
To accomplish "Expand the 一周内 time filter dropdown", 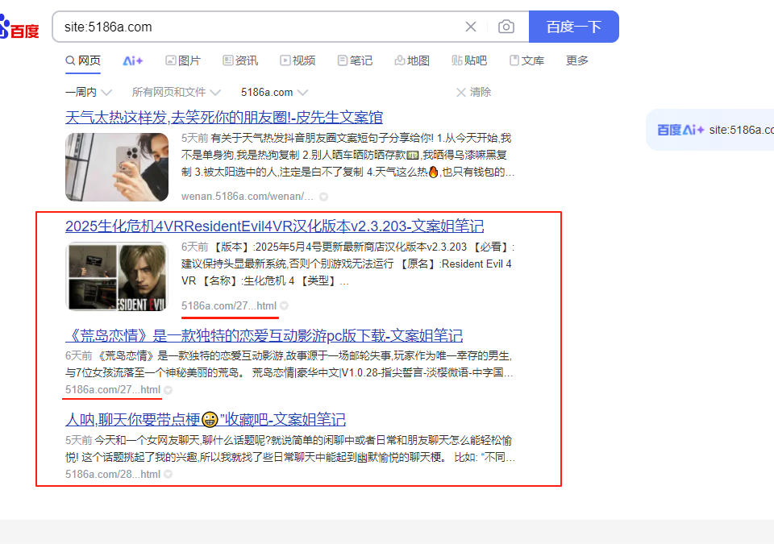I will (89, 92).
